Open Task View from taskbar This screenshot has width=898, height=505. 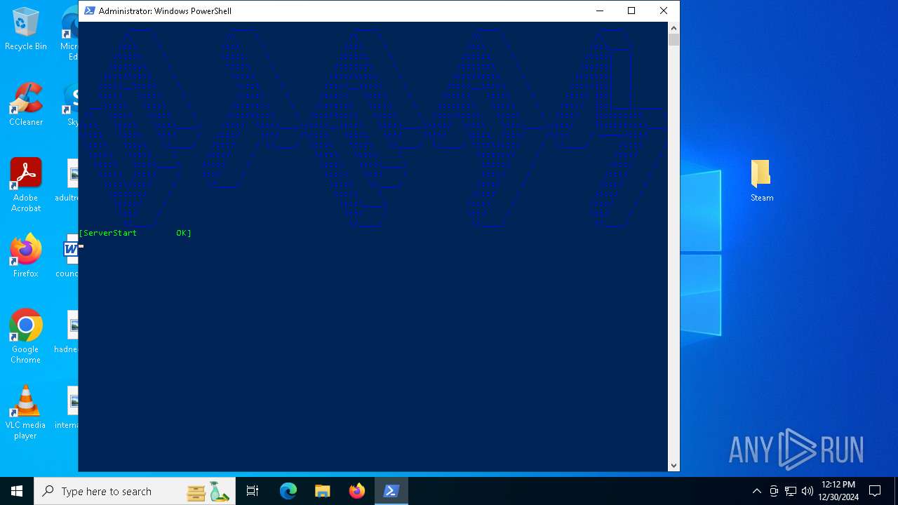[253, 491]
